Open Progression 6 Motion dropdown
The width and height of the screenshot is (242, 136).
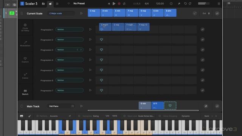[70, 80]
